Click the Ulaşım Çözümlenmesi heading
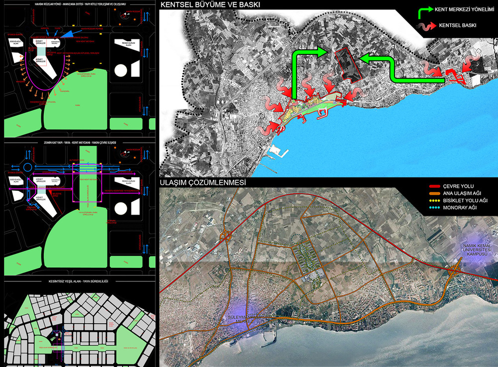498x367 pixels. pyautogui.click(x=203, y=183)
